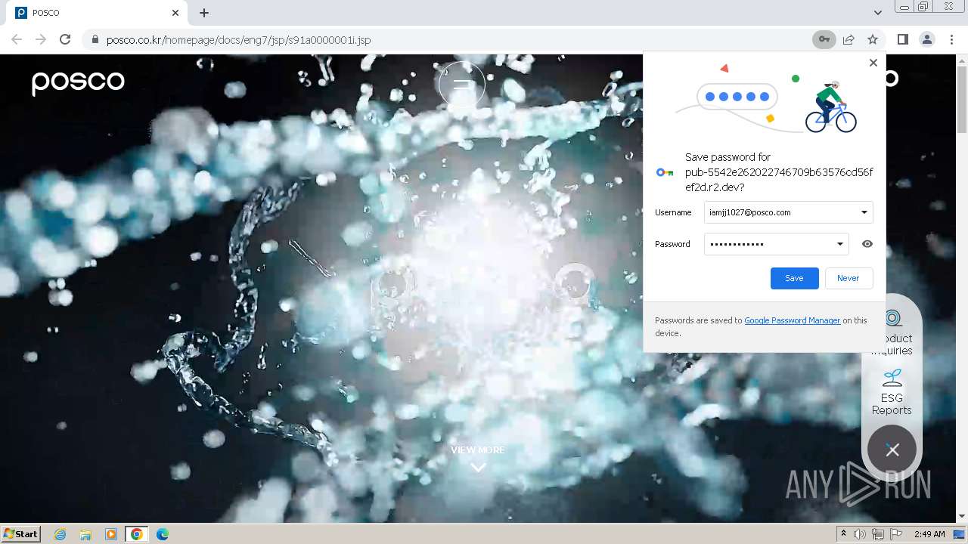The image size is (968, 544).
Task: Open ESG Reports quick link
Action: (x=892, y=393)
